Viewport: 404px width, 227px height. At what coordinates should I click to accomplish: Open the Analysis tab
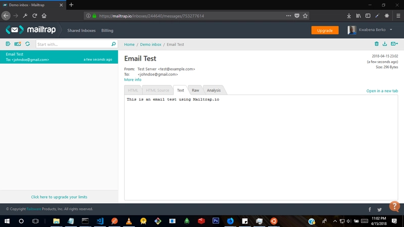coord(214,90)
